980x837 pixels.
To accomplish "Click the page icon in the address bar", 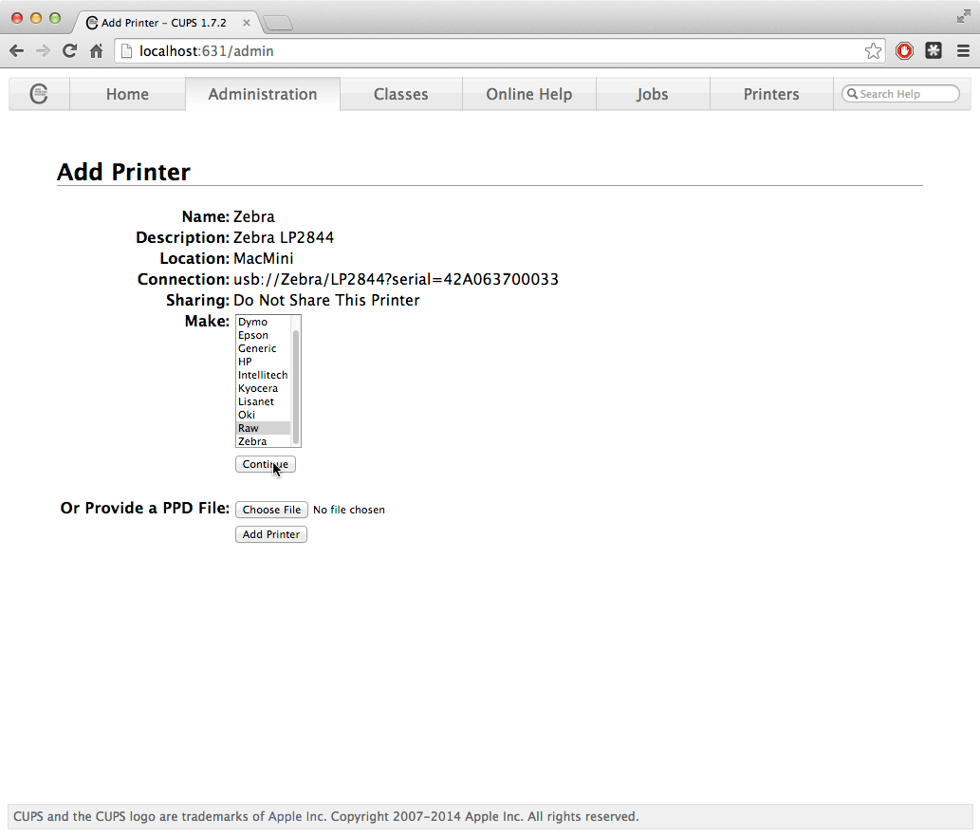I will point(126,51).
